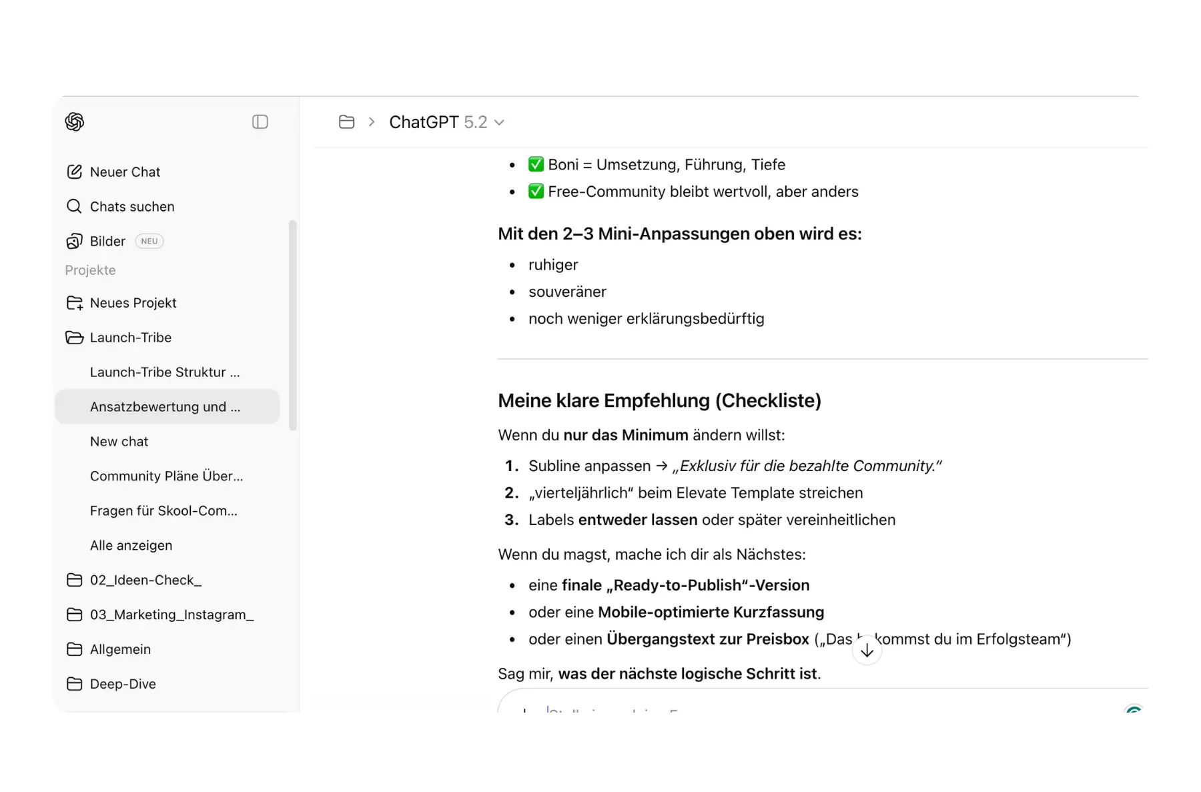This screenshot has width=1201, height=792.
Task: Collapse the Launch-Tribe project folder
Action: tap(74, 338)
